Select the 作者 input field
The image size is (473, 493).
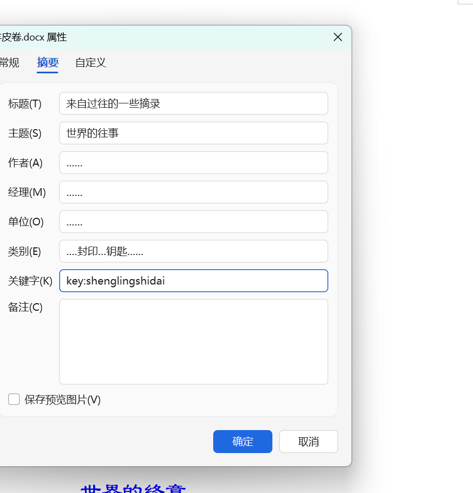[x=193, y=163]
